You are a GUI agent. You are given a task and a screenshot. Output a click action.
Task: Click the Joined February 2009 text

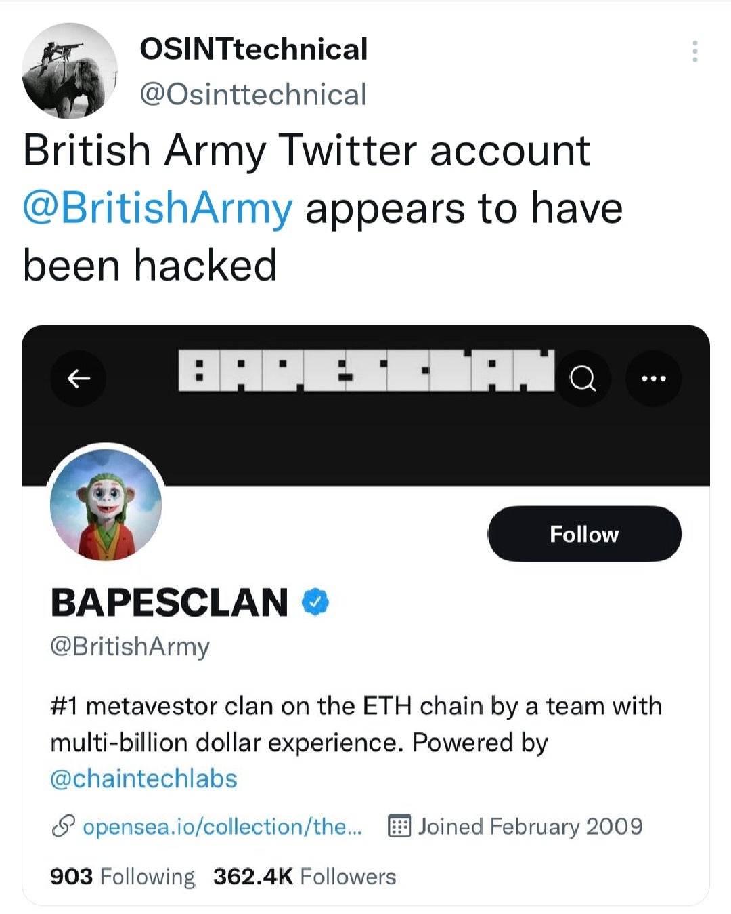(x=530, y=827)
